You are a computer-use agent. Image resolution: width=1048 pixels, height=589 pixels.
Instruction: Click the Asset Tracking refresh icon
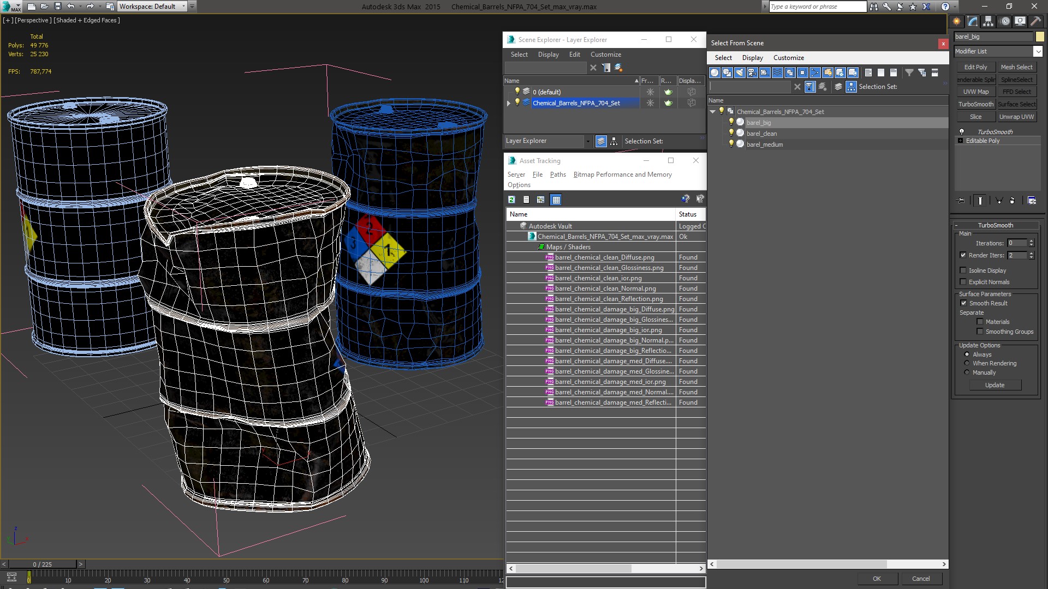click(x=512, y=200)
